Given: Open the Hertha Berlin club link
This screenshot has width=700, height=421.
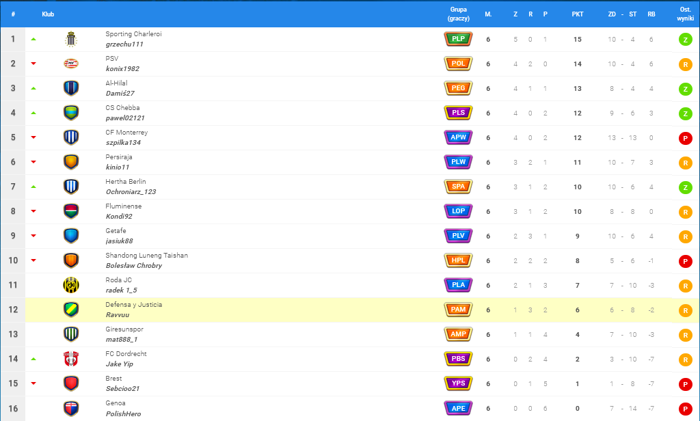Looking at the screenshot, I should click(126, 182).
